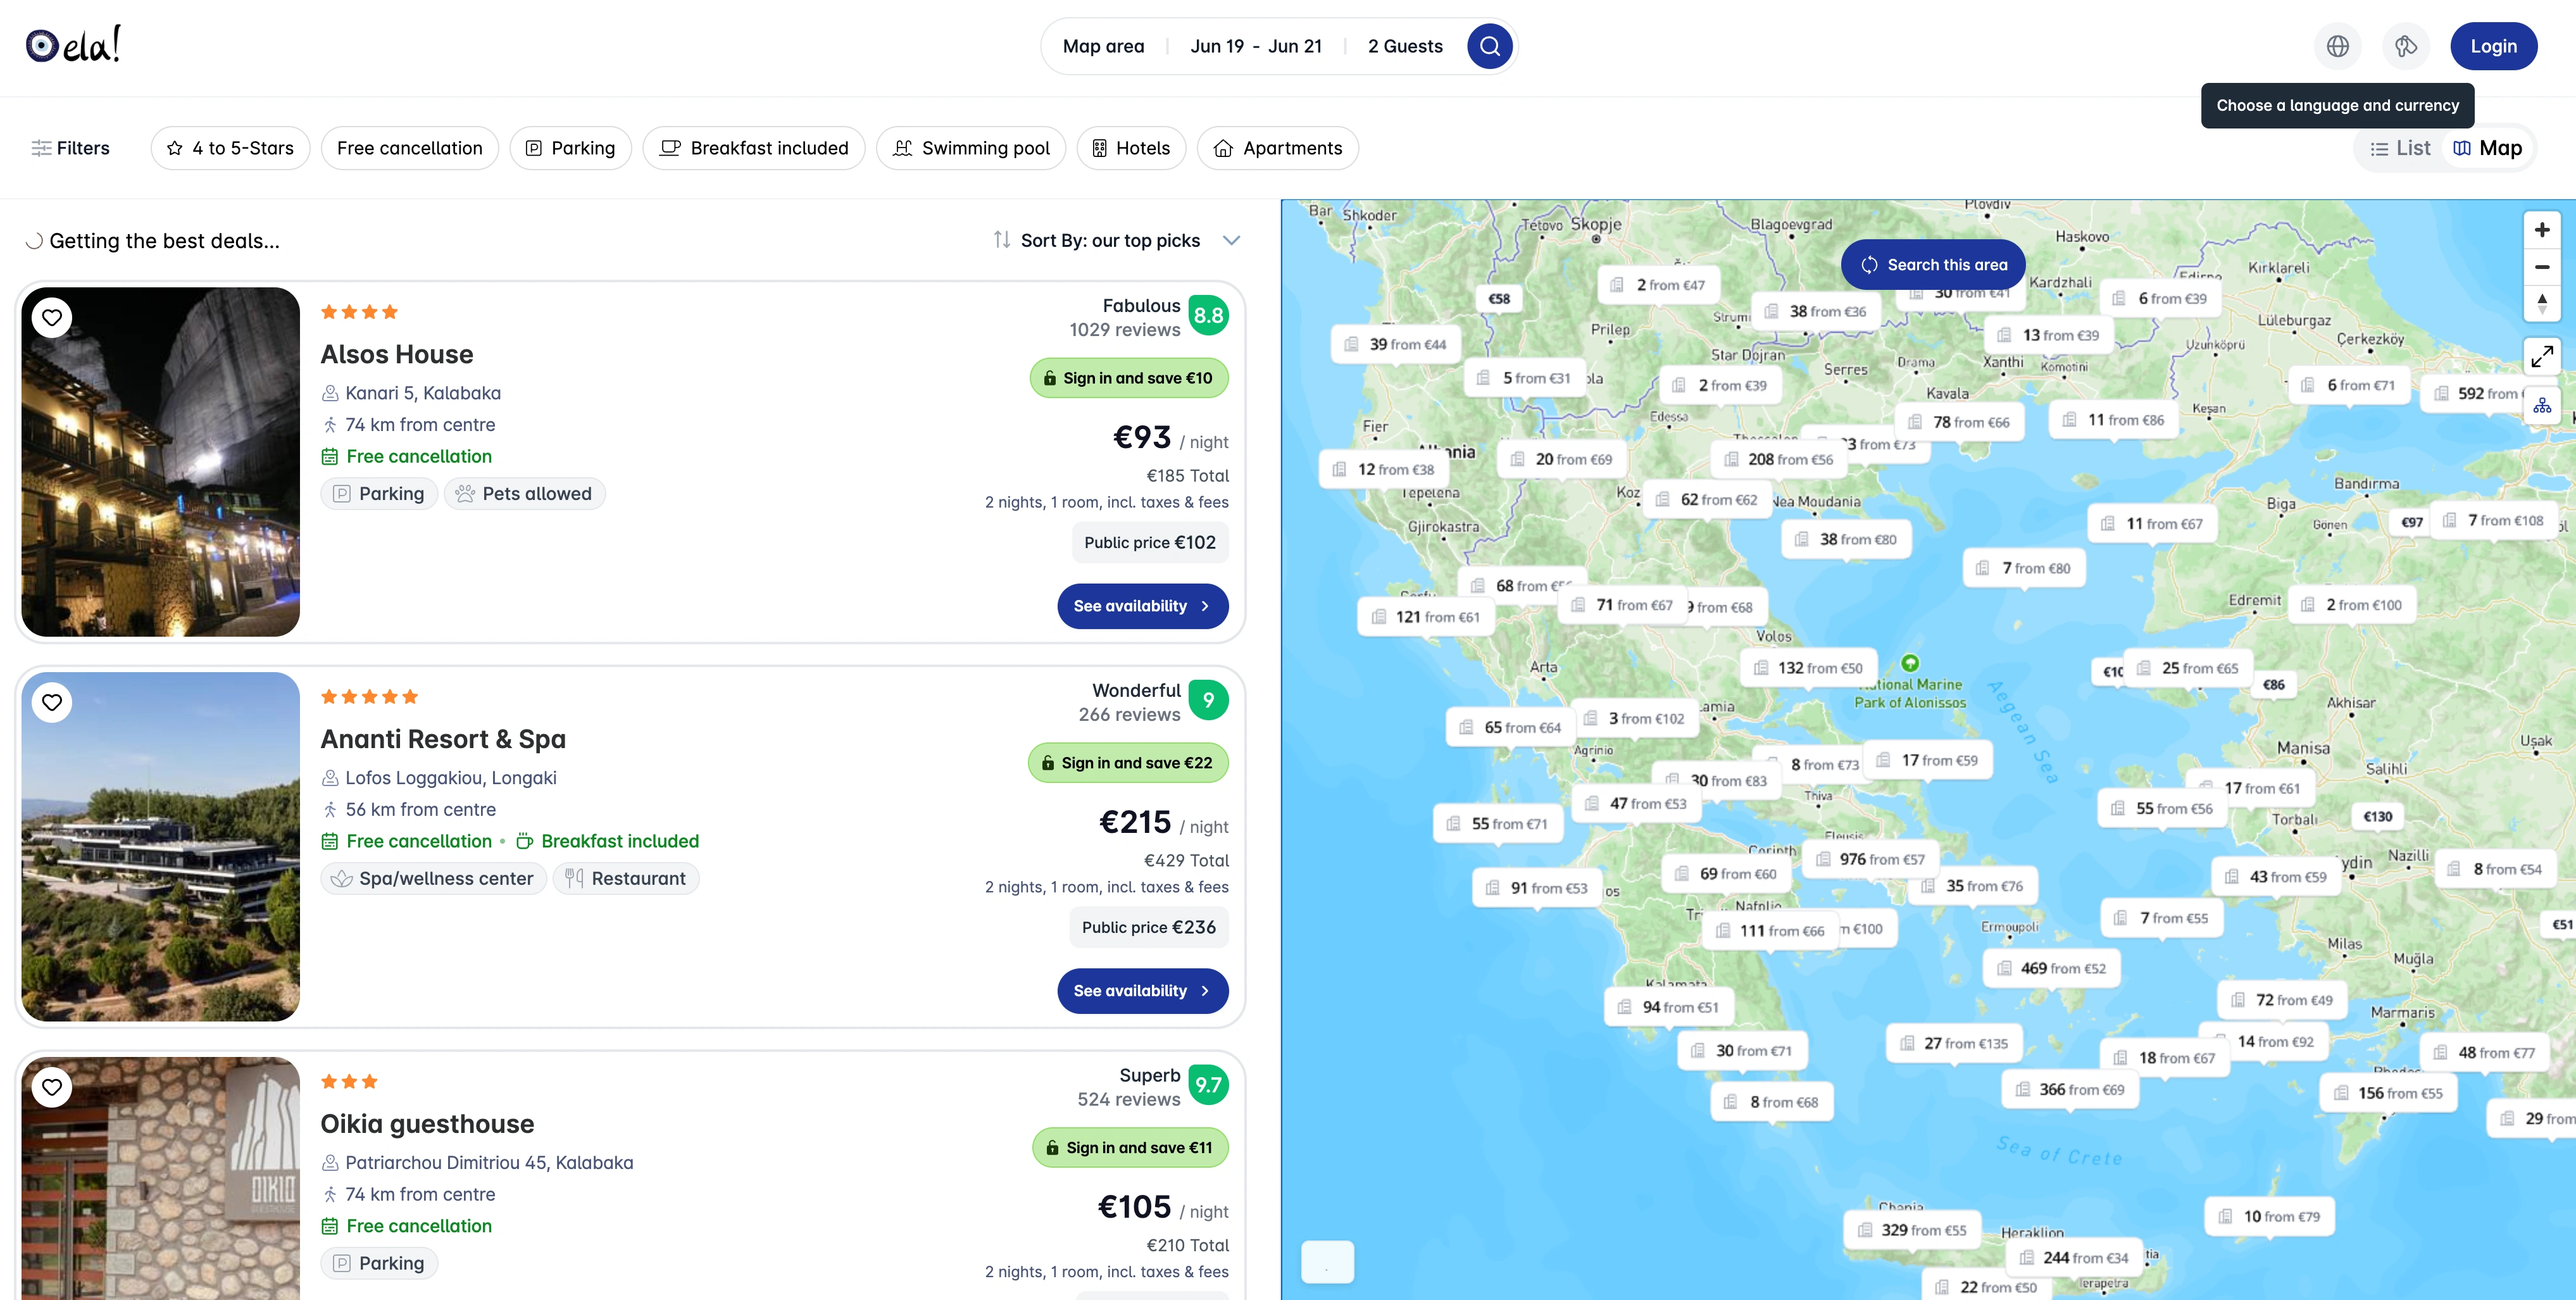The image size is (2576, 1300).
Task: Zoom out on the map
Action: click(x=2541, y=267)
